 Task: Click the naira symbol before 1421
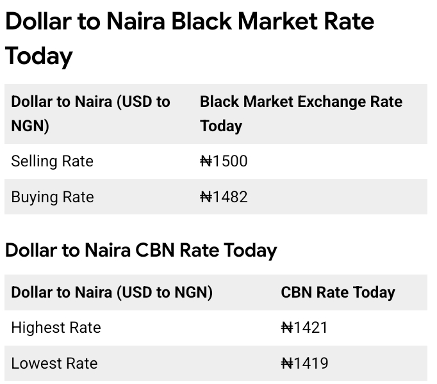(x=286, y=328)
